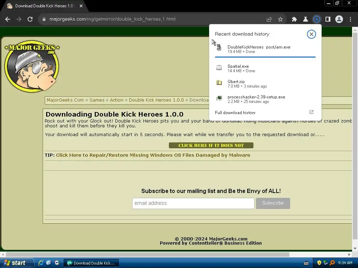
Task: Focus the email address input field
Action: [193, 203]
